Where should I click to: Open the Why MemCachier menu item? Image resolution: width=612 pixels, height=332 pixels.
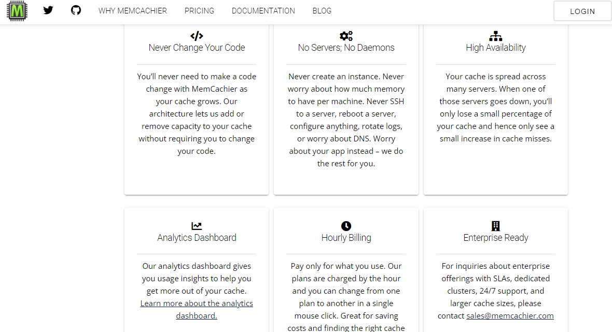click(x=133, y=11)
